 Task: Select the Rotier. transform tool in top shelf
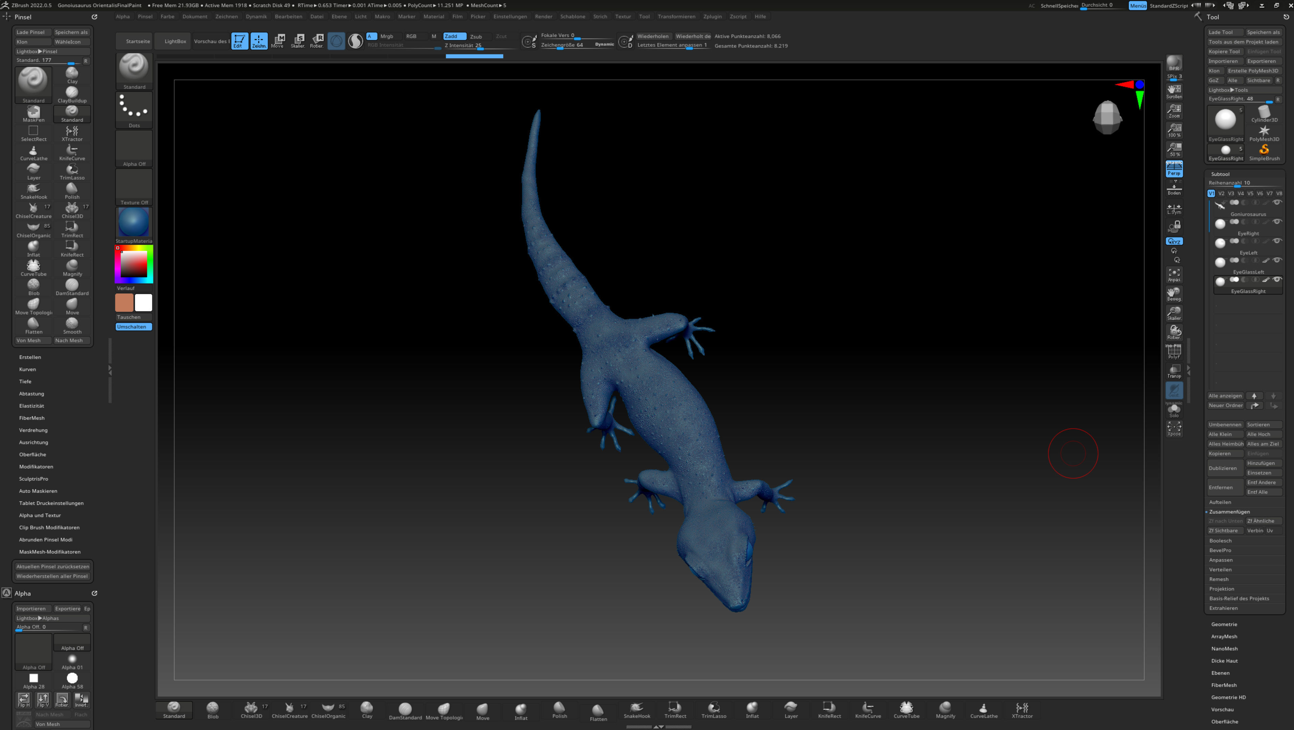point(317,41)
